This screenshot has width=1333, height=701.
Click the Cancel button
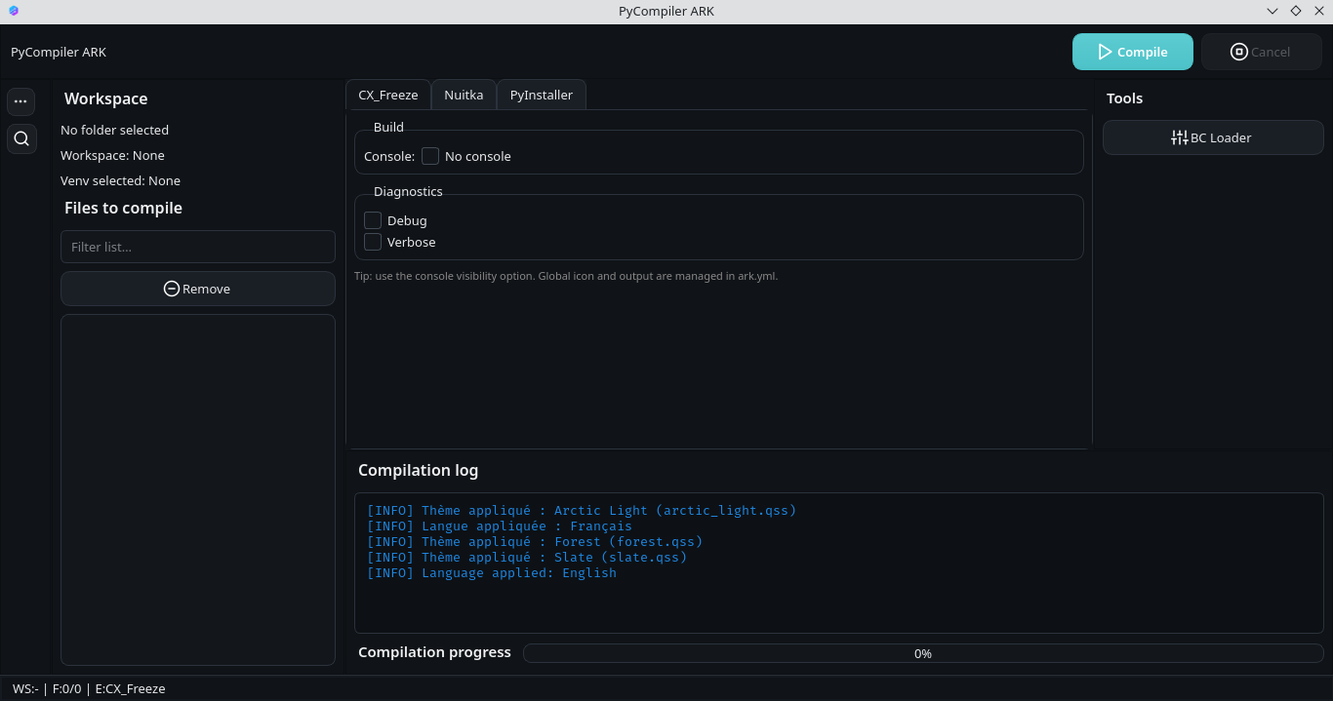[1261, 52]
